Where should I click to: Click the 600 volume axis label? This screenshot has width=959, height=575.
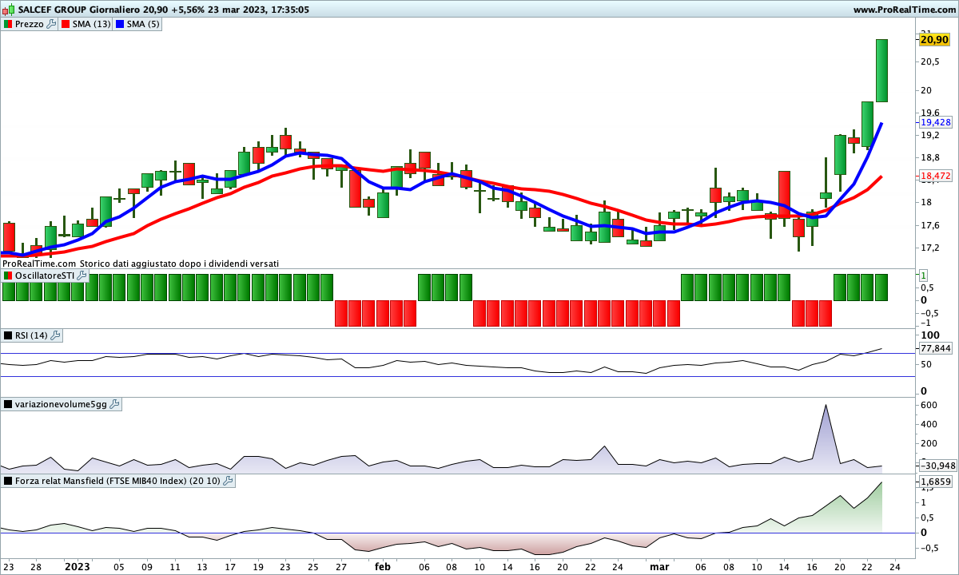(x=928, y=405)
